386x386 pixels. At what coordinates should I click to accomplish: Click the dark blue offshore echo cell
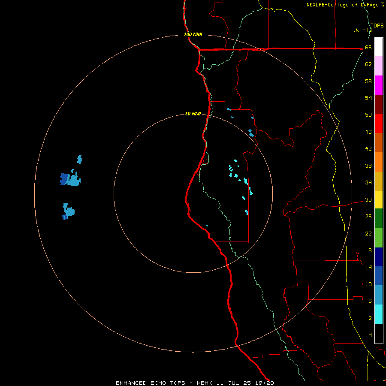coord(64,179)
